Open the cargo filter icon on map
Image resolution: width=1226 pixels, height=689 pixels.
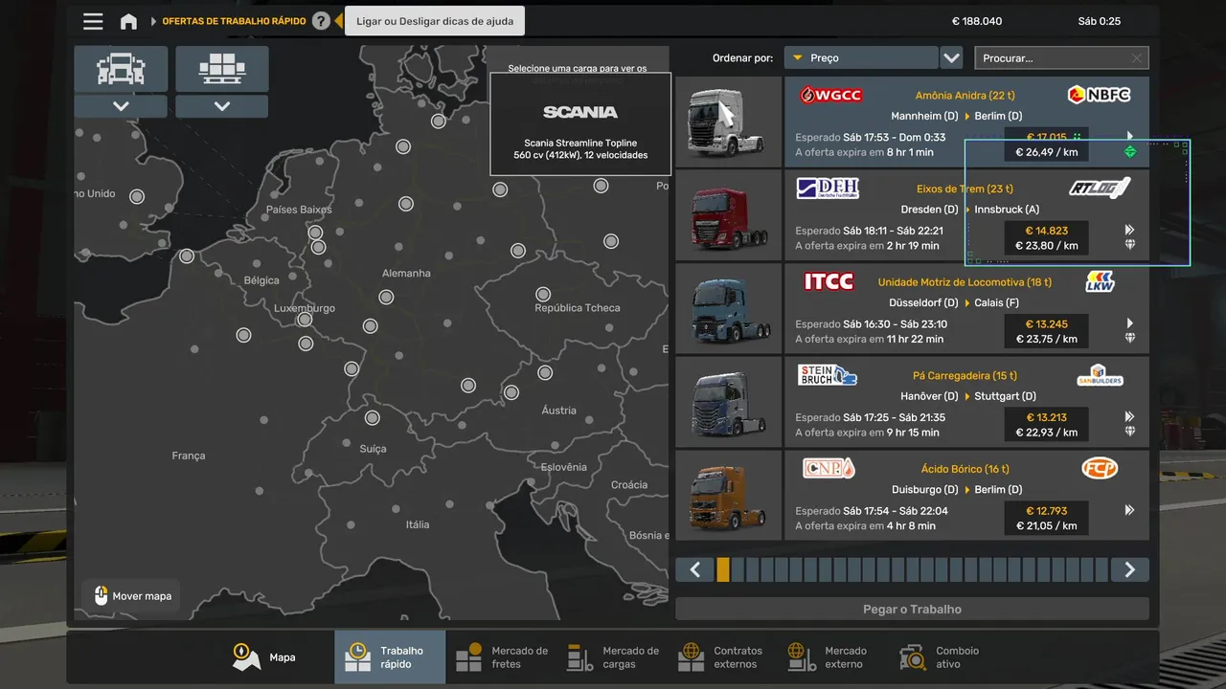click(221, 69)
